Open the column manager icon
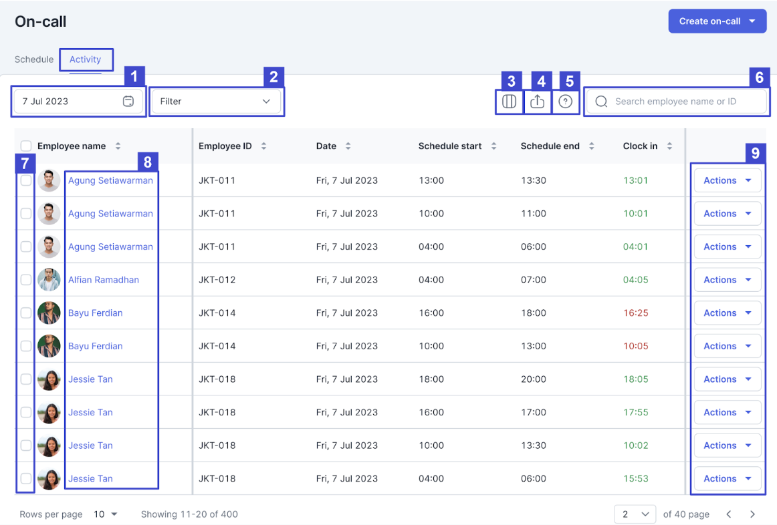777x525 pixels. [509, 101]
